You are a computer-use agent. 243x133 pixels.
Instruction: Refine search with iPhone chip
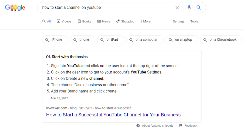coord(54,40)
